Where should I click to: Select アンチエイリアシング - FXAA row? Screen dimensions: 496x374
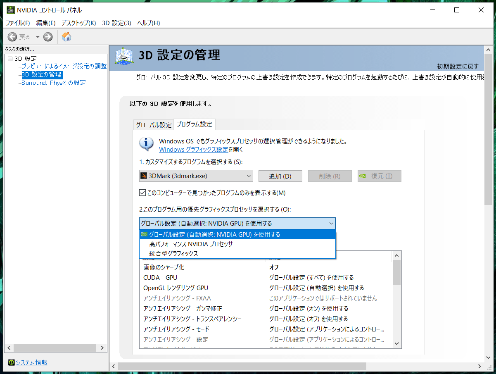click(266, 298)
